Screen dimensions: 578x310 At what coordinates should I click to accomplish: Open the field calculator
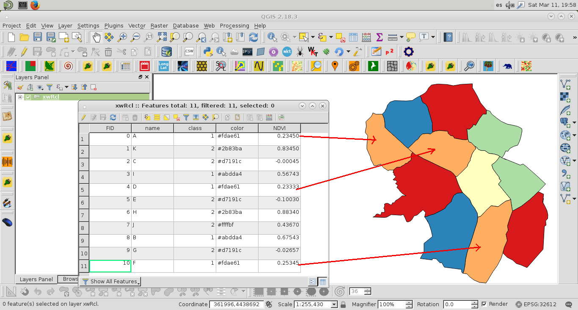(x=270, y=117)
